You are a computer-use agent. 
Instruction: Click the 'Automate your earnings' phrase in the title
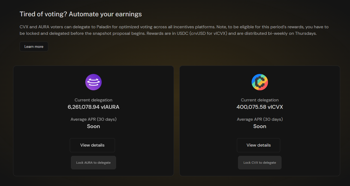105,14
